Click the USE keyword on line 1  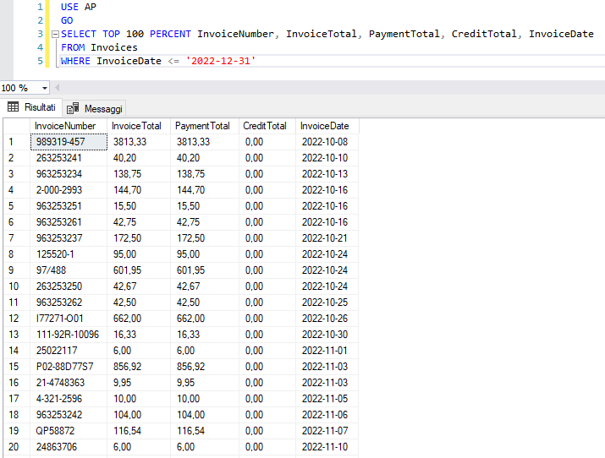pos(69,7)
